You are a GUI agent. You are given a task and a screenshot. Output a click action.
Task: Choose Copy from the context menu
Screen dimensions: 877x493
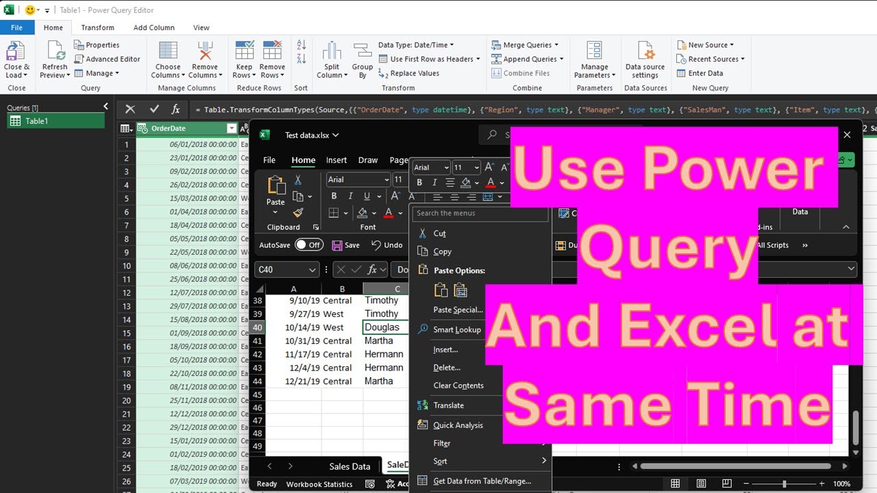coord(442,251)
